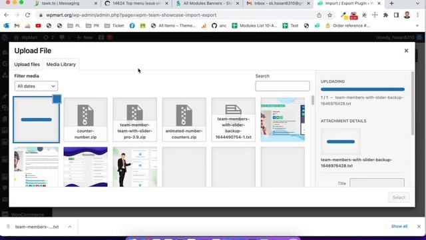Click the address bar URL
The height and width of the screenshot is (240, 426).
(131, 15)
